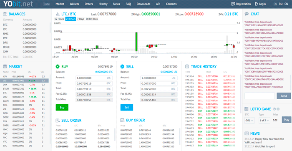Click the Chat speech bubble icon
292x151 pixels.
point(247,14)
